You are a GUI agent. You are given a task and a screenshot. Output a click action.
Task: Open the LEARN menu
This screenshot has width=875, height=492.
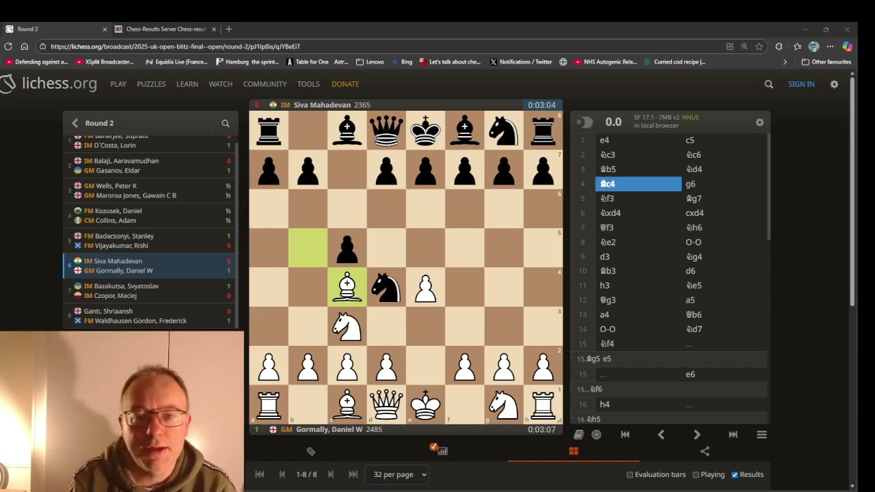[x=187, y=84]
